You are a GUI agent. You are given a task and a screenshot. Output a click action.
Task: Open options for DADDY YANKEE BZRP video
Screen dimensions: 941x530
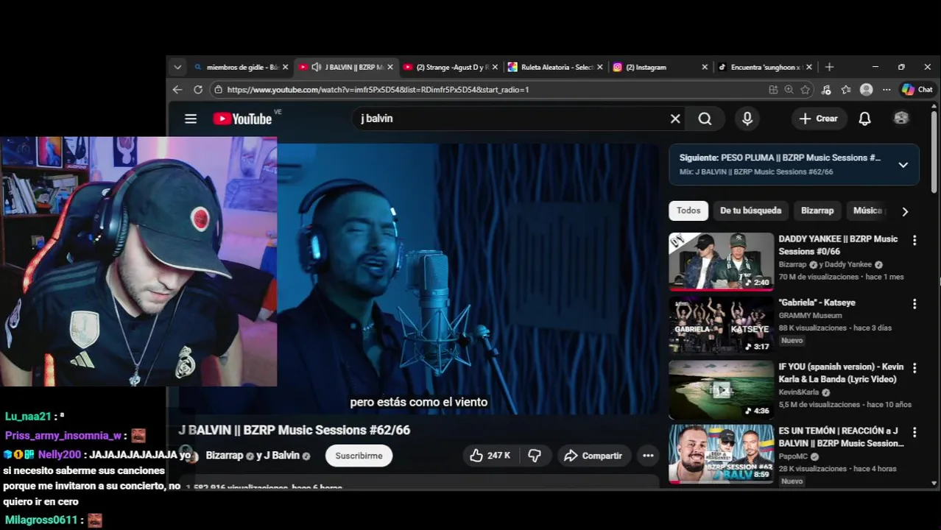[x=914, y=240]
